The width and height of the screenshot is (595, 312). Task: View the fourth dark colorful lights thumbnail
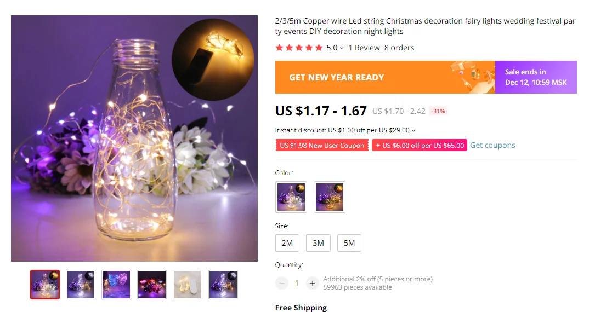point(152,285)
